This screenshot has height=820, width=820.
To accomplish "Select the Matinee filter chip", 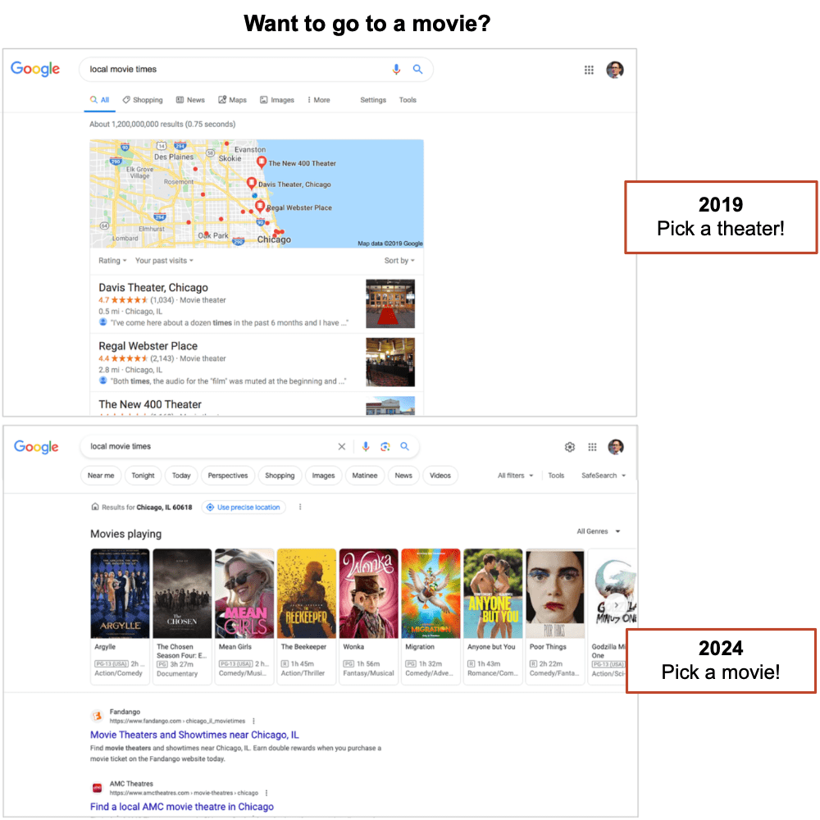I will [x=365, y=476].
